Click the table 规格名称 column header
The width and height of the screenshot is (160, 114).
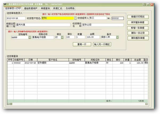pyautogui.click(x=95, y=60)
